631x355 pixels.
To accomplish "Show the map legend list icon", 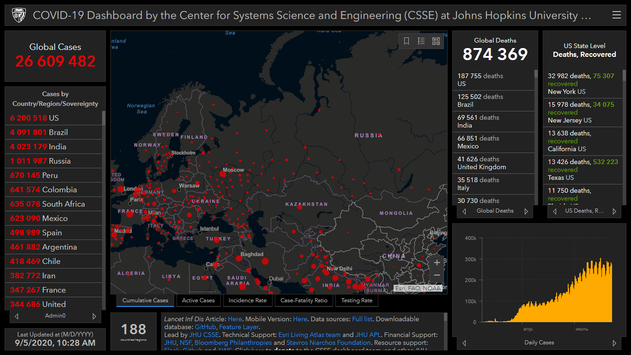I will pos(421,41).
